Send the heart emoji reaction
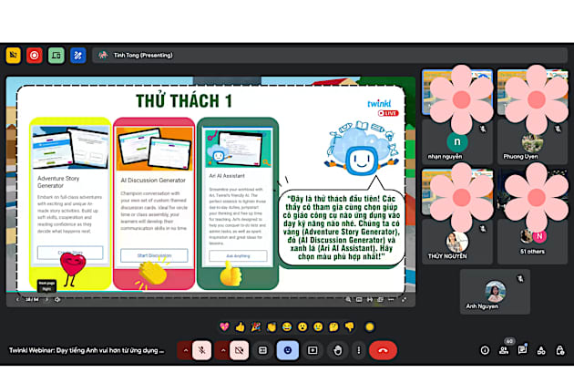Viewport: 574px width, 373px height. pos(224,326)
